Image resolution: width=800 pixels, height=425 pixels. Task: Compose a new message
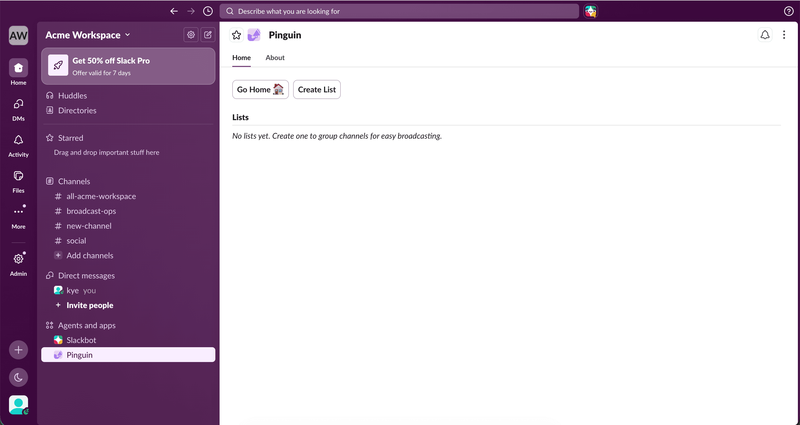[x=208, y=34]
